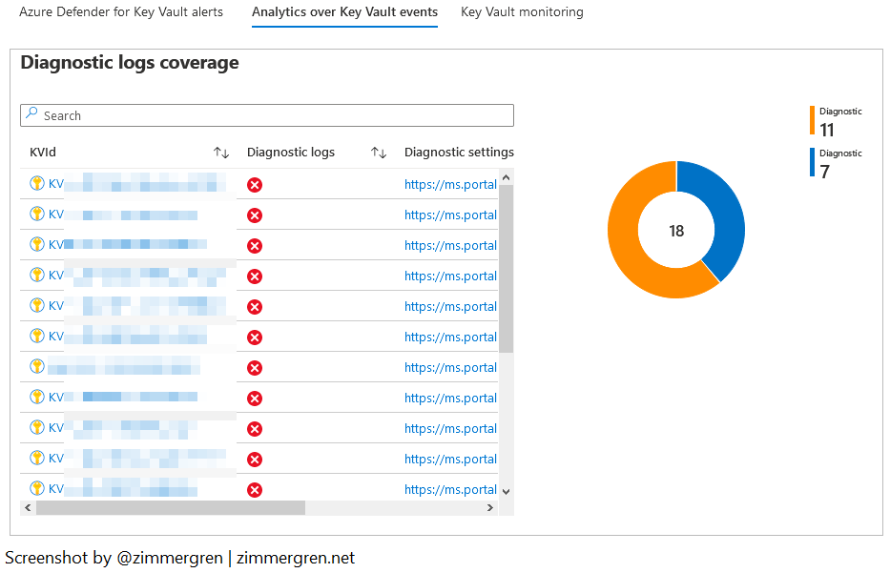Click the orange Diagnostic legend swatch
The width and height of the screenshot is (890, 573).
(x=813, y=121)
